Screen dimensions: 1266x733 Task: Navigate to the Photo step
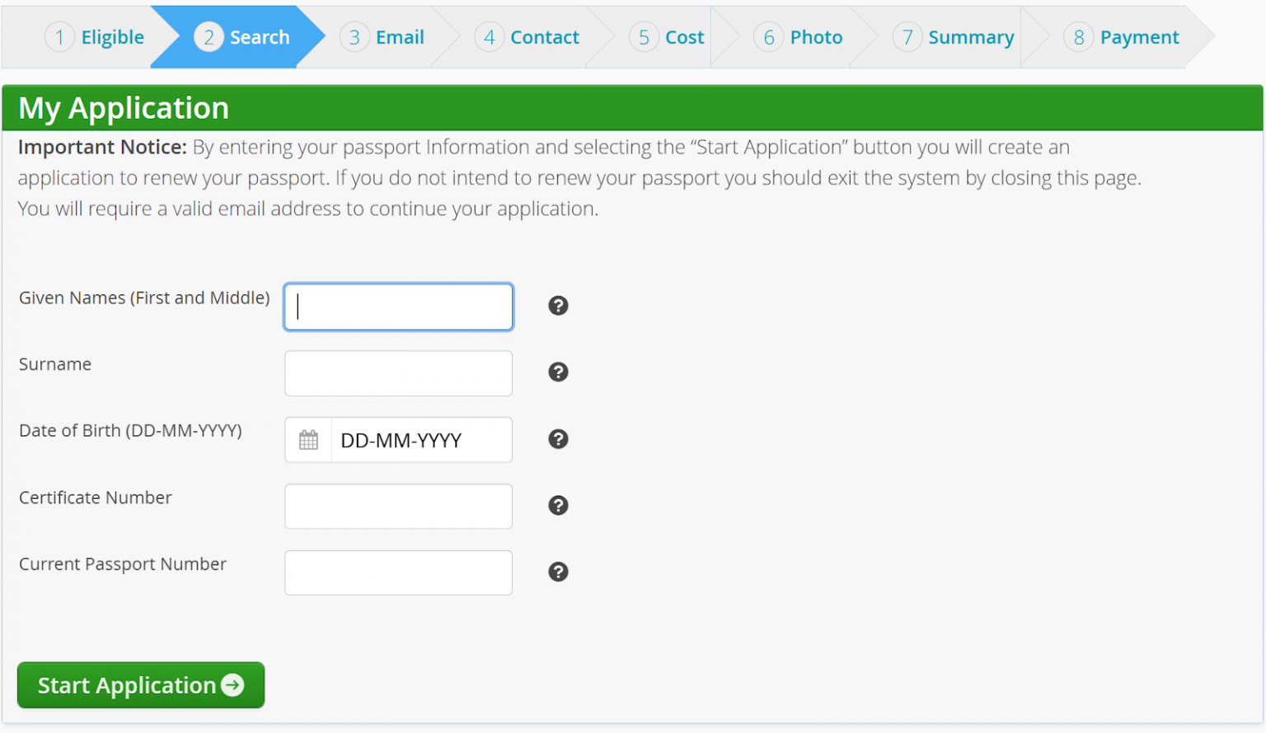[x=799, y=37]
